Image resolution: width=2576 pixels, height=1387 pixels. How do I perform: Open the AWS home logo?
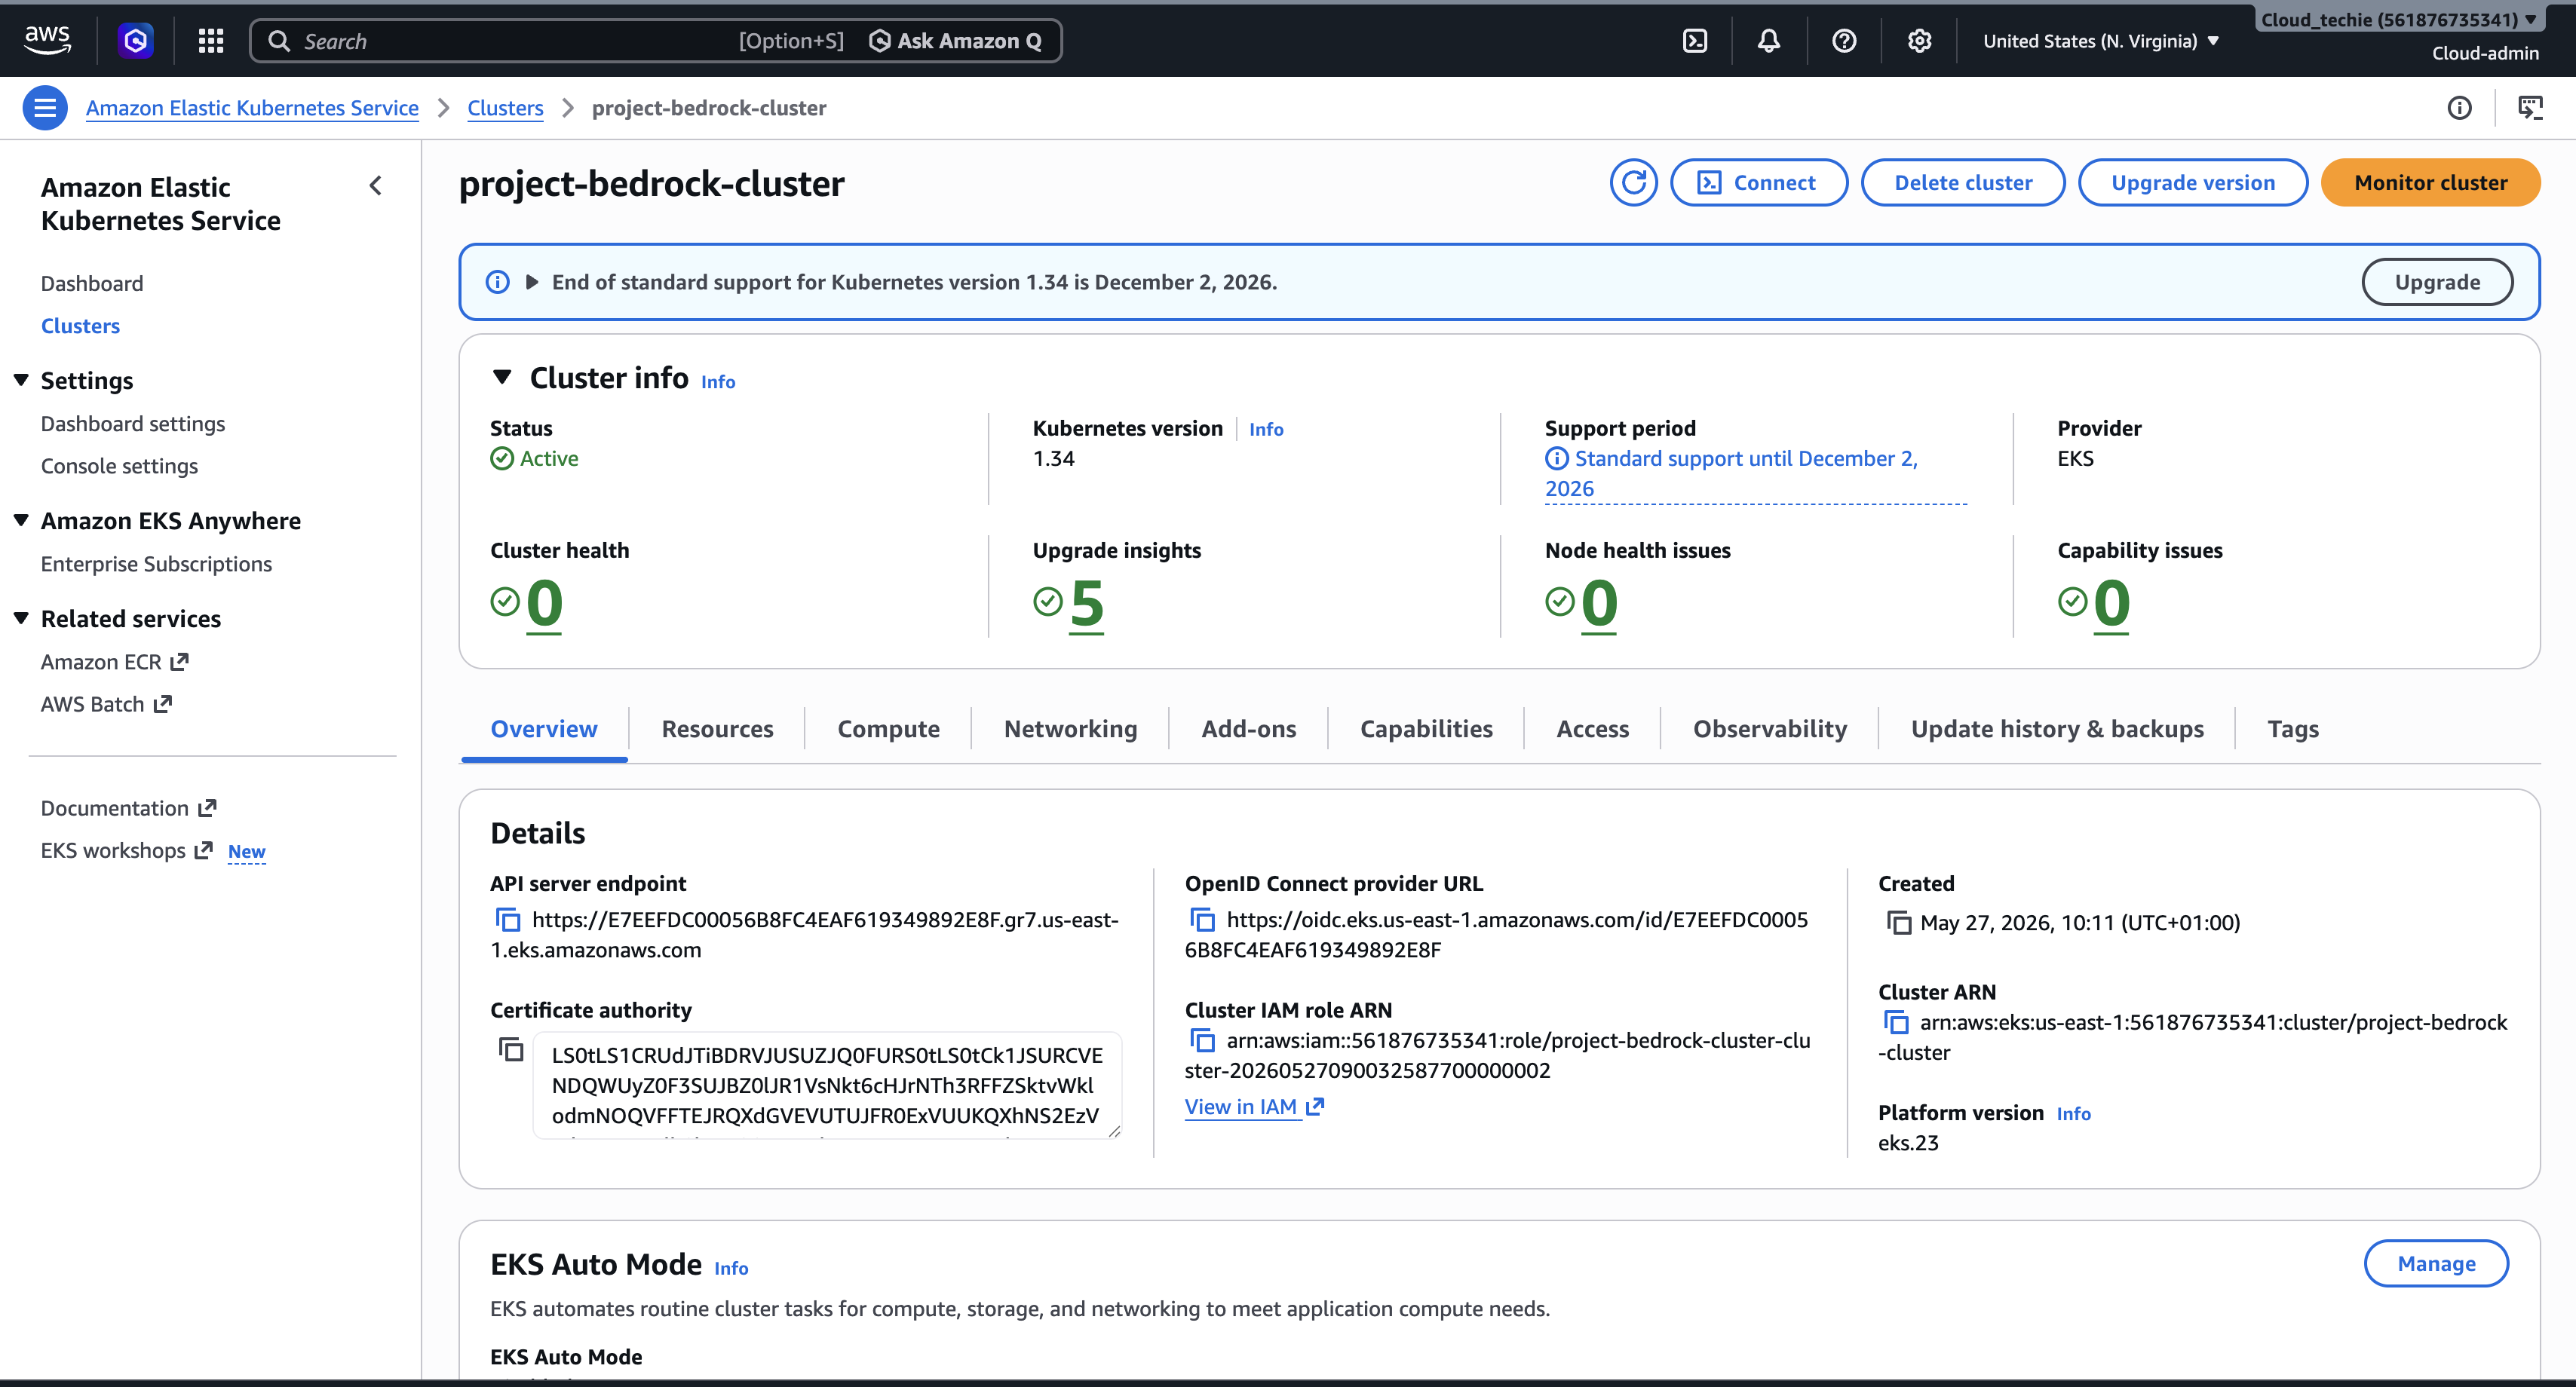(47, 40)
